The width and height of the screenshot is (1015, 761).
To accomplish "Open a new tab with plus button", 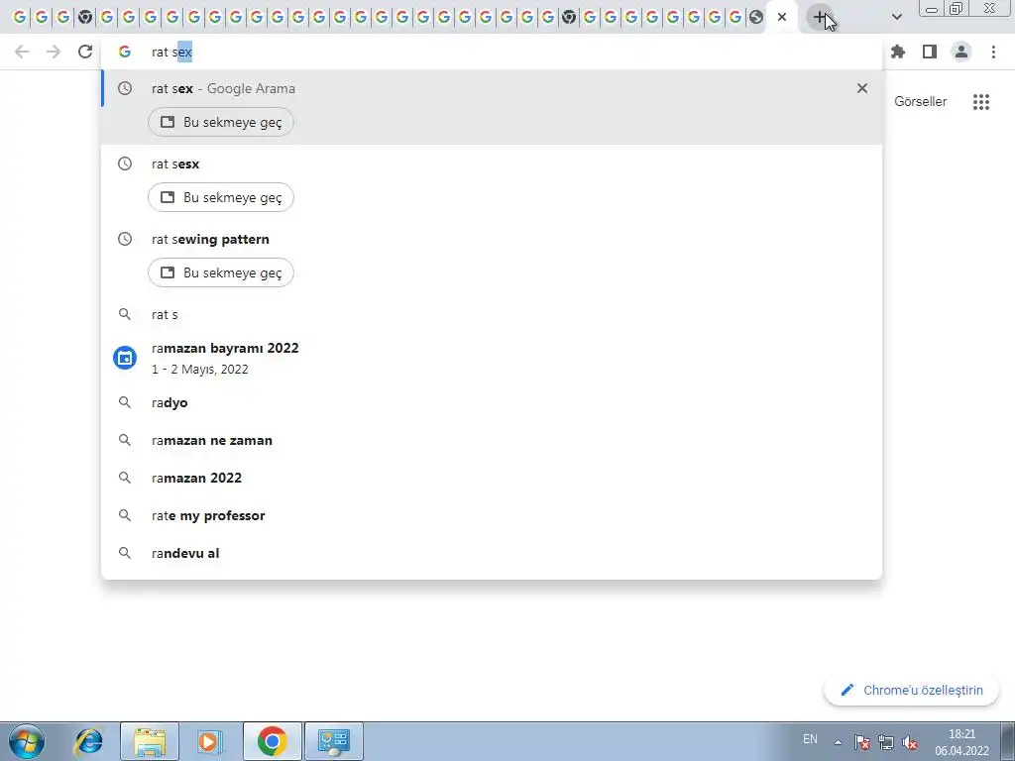I will point(820,18).
